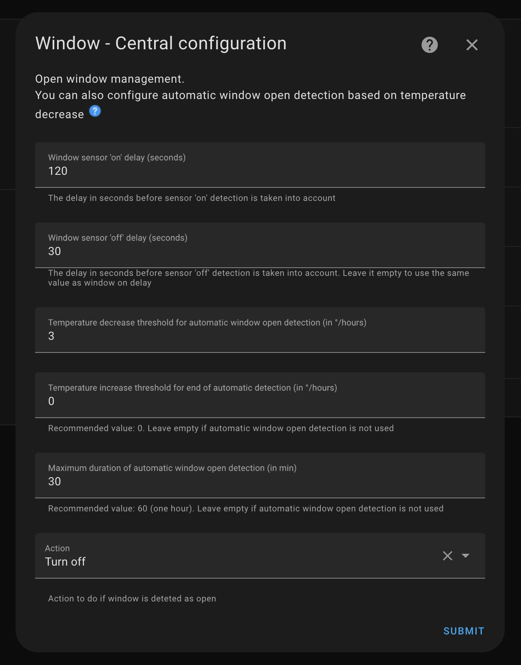Click the dialog title 'Window - Central configuration'
This screenshot has height=665, width=521.
[161, 43]
